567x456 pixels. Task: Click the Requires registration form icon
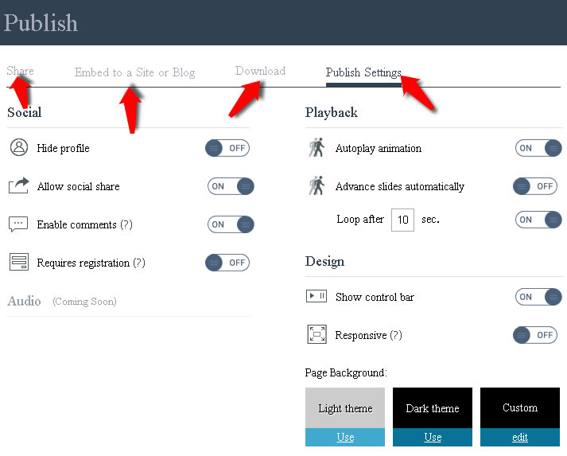(x=19, y=262)
